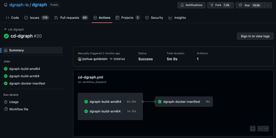276x138 pixels.
Task: Select the Actions tab
Action: tap(102, 17)
